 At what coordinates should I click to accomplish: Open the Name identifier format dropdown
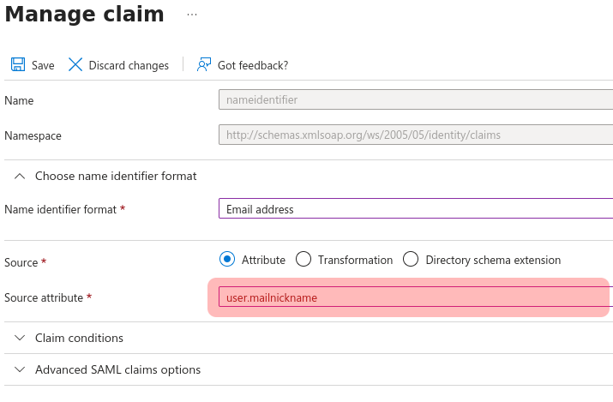[x=416, y=209]
